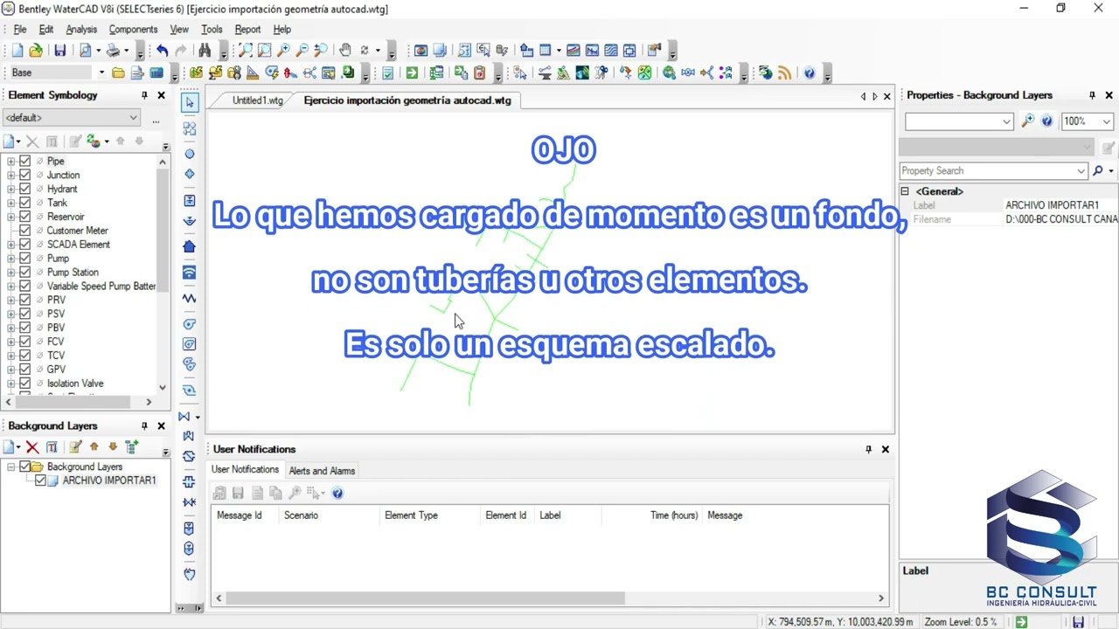The image size is (1119, 629).
Task: Activate the Pan hand tool
Action: click(x=345, y=51)
